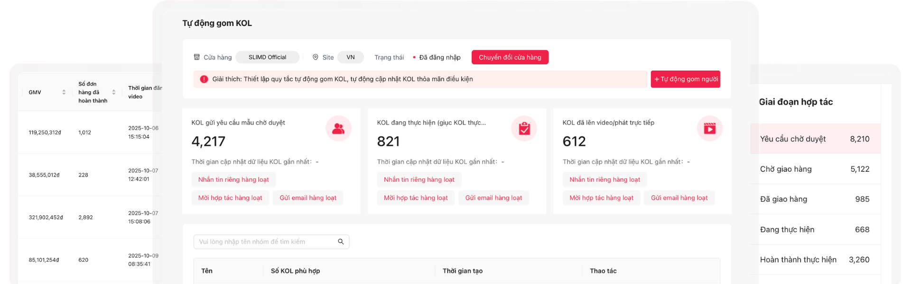
Task: Select Chờ giao hàng stage
Action: click(814, 169)
